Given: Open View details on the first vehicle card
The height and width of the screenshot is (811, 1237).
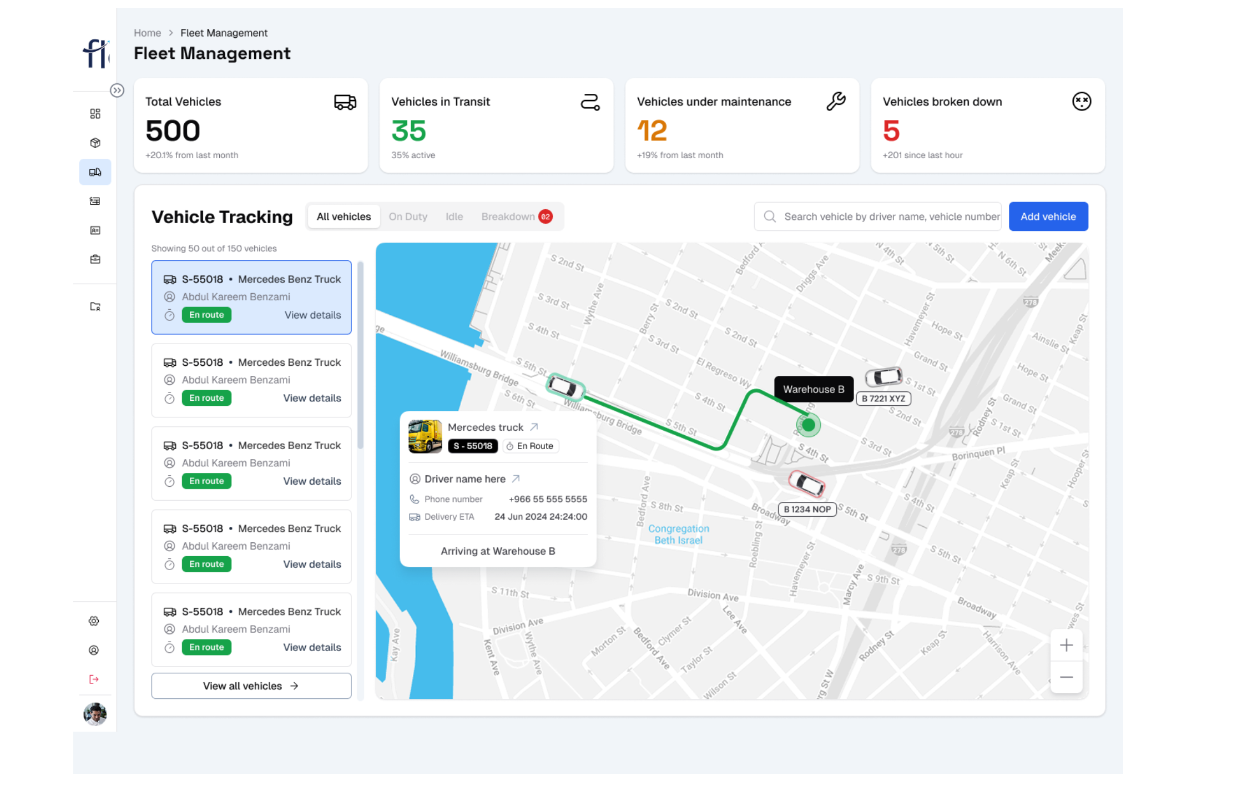Looking at the screenshot, I should [313, 315].
